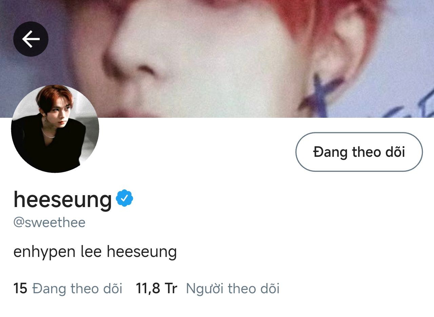Image resolution: width=434 pixels, height=317 pixels.
Task: Open the 11,8 Tr Người theo dõi list
Action: point(208,288)
